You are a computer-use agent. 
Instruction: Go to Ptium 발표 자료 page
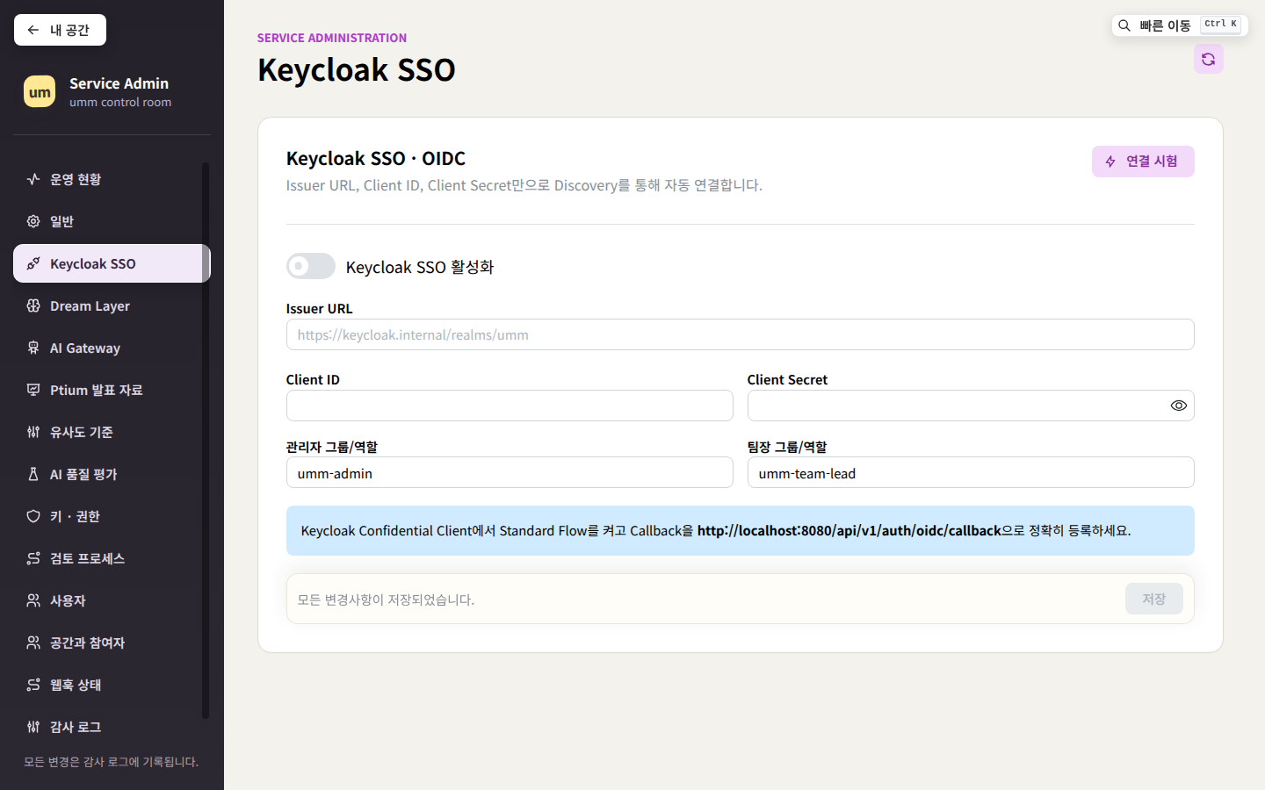(x=112, y=390)
